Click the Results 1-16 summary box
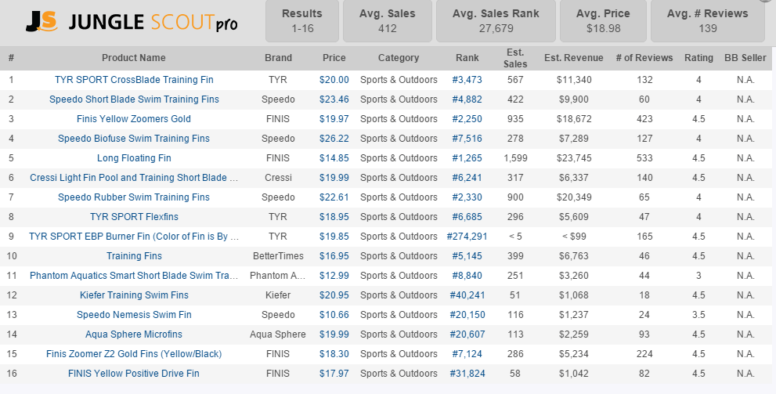This screenshot has height=394, width=776. click(301, 21)
